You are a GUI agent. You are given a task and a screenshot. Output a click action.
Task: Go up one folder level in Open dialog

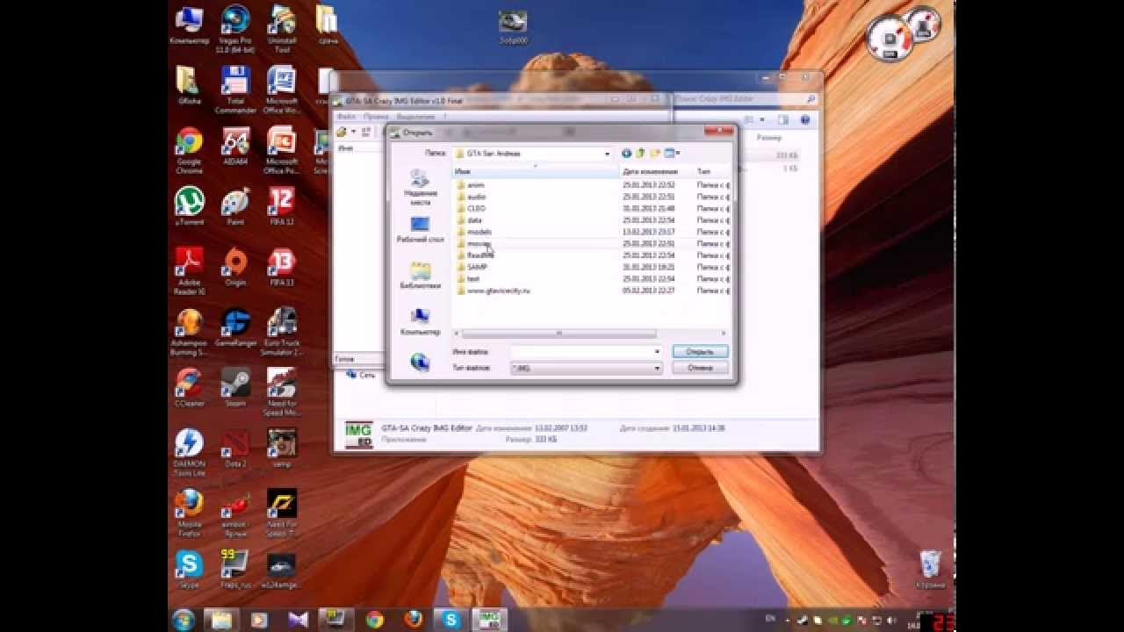pos(641,154)
